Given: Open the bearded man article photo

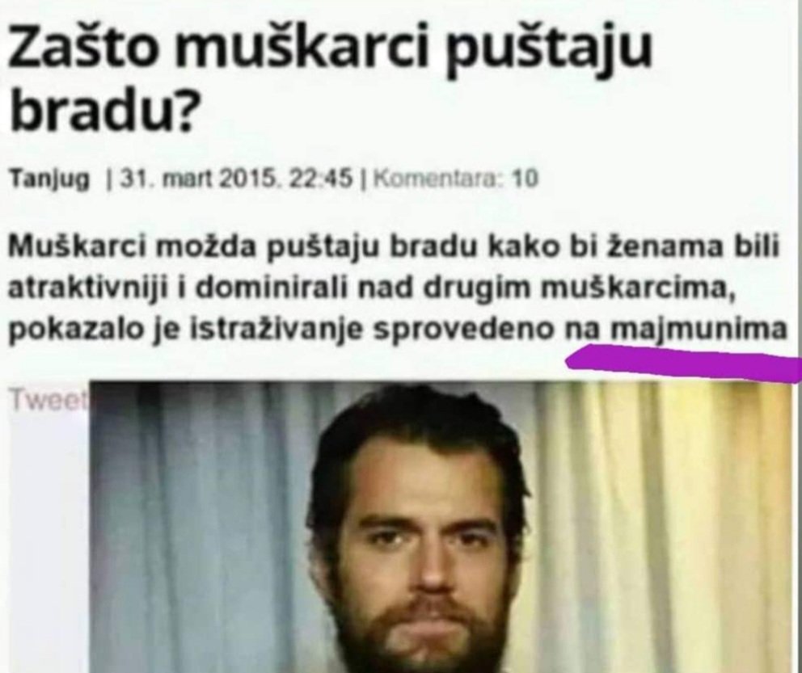Looking at the screenshot, I should [x=441, y=526].
